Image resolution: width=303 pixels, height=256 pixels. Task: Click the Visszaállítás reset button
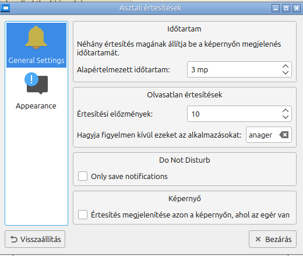(x=35, y=239)
